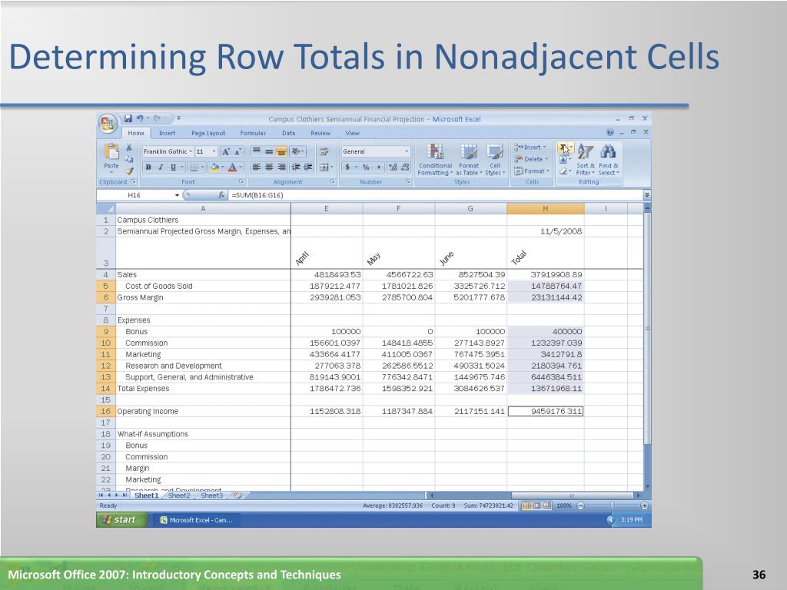Open the Fill Color picker
The width and height of the screenshot is (787, 590).
click(216, 167)
